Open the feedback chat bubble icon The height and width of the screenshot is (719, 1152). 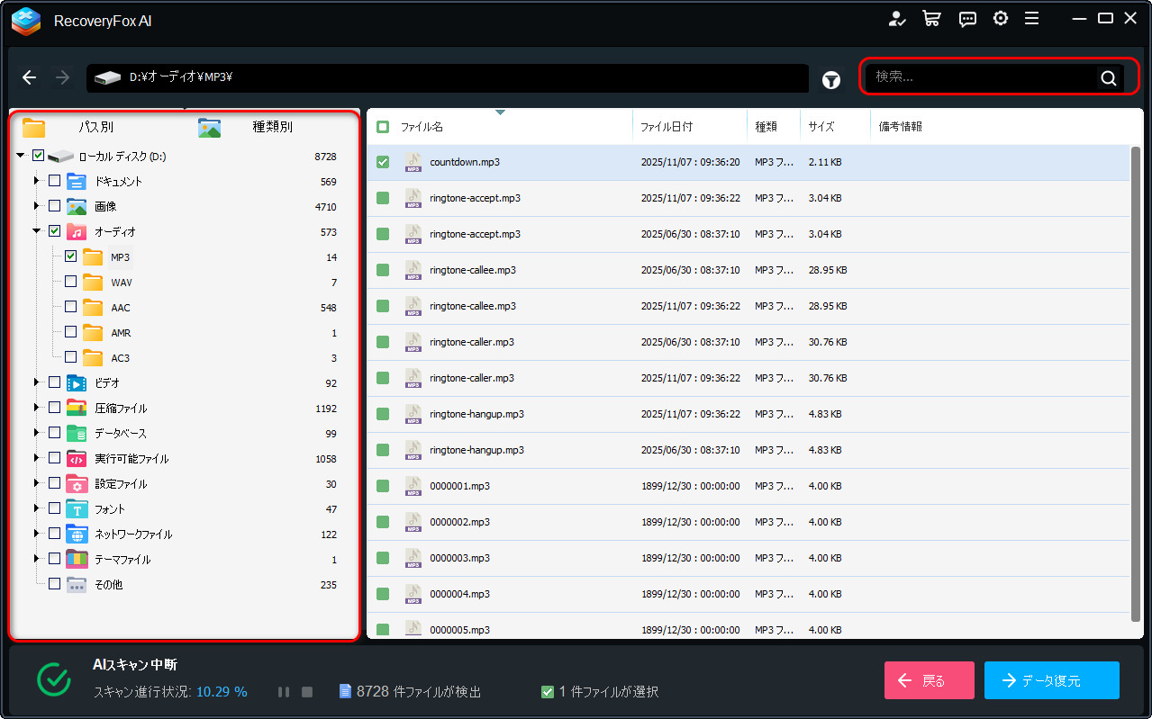click(967, 19)
